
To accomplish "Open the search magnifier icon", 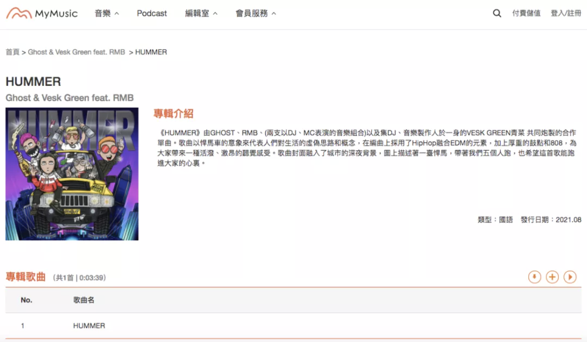I will 497,13.
